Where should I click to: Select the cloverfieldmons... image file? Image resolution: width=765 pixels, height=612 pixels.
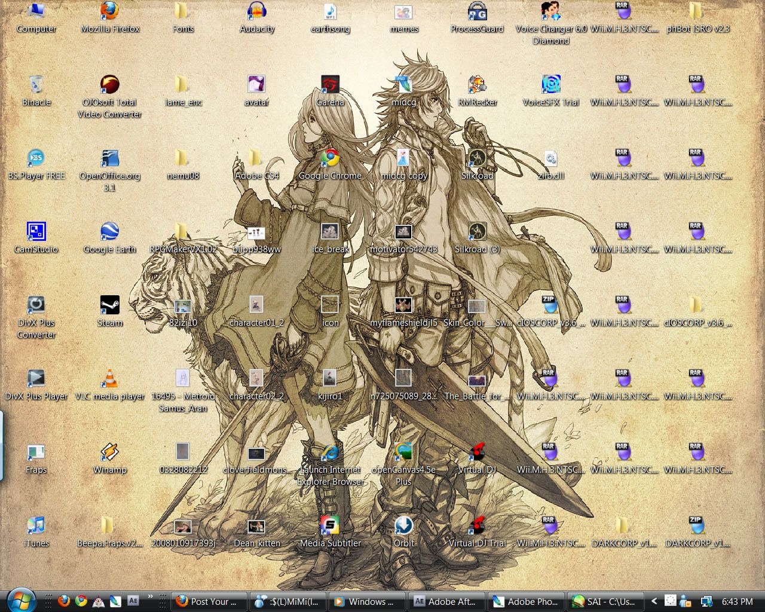coord(257,458)
